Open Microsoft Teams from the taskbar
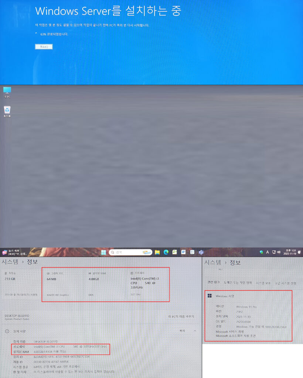303x378 pixels. pyautogui.click(x=201, y=252)
